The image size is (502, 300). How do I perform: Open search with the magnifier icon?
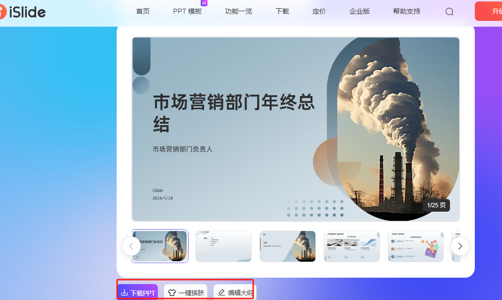[x=449, y=11]
